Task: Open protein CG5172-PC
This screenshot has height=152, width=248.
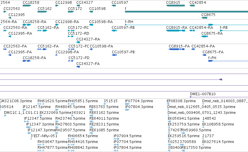Action: coord(79,46)
